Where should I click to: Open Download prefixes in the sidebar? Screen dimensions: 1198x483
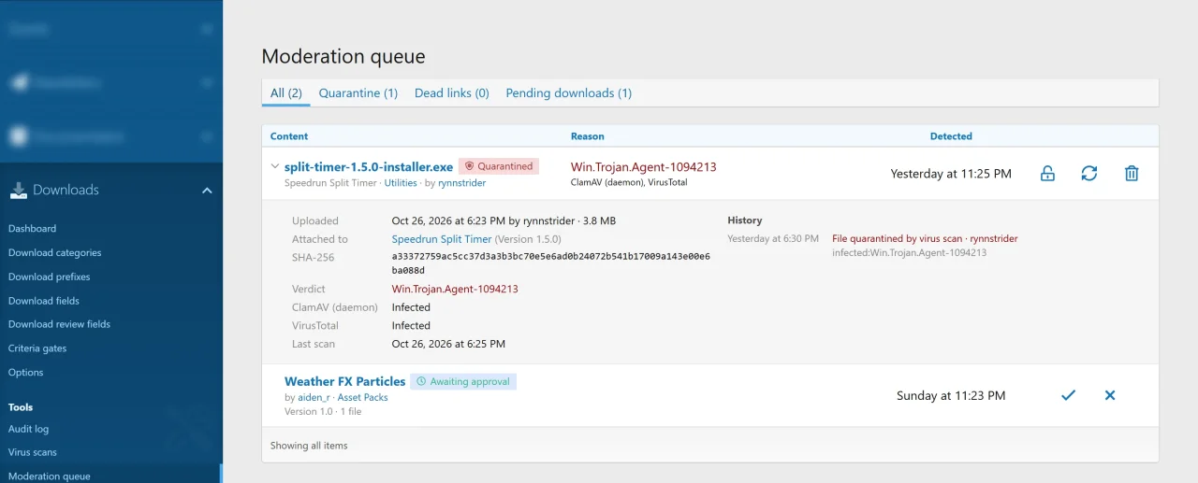(x=50, y=277)
